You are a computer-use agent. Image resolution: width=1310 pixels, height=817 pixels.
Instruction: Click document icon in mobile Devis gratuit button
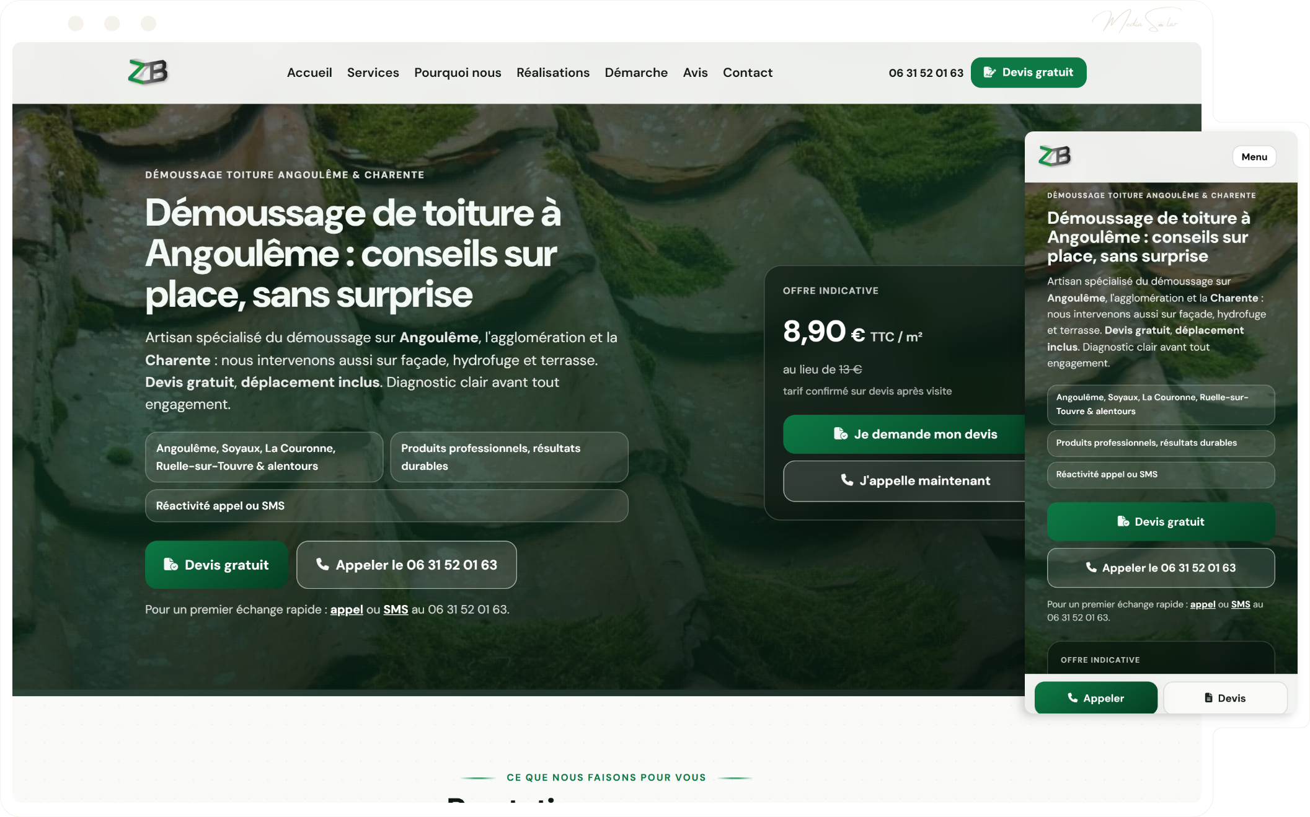[1123, 521]
